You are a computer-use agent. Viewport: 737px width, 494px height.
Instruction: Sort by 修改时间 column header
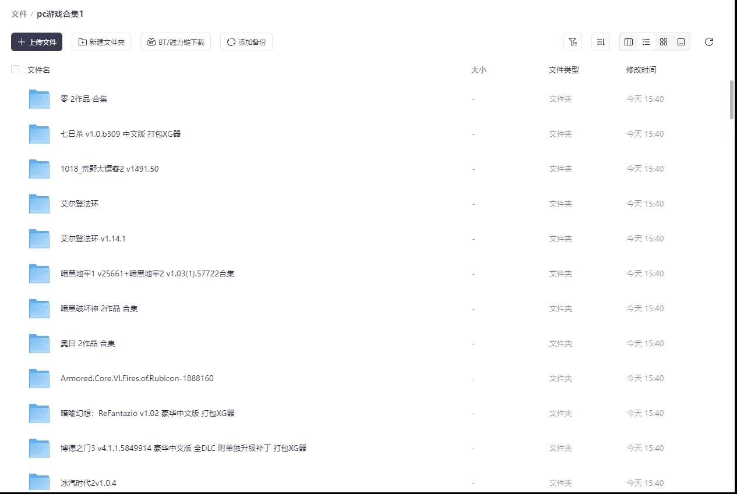[641, 70]
